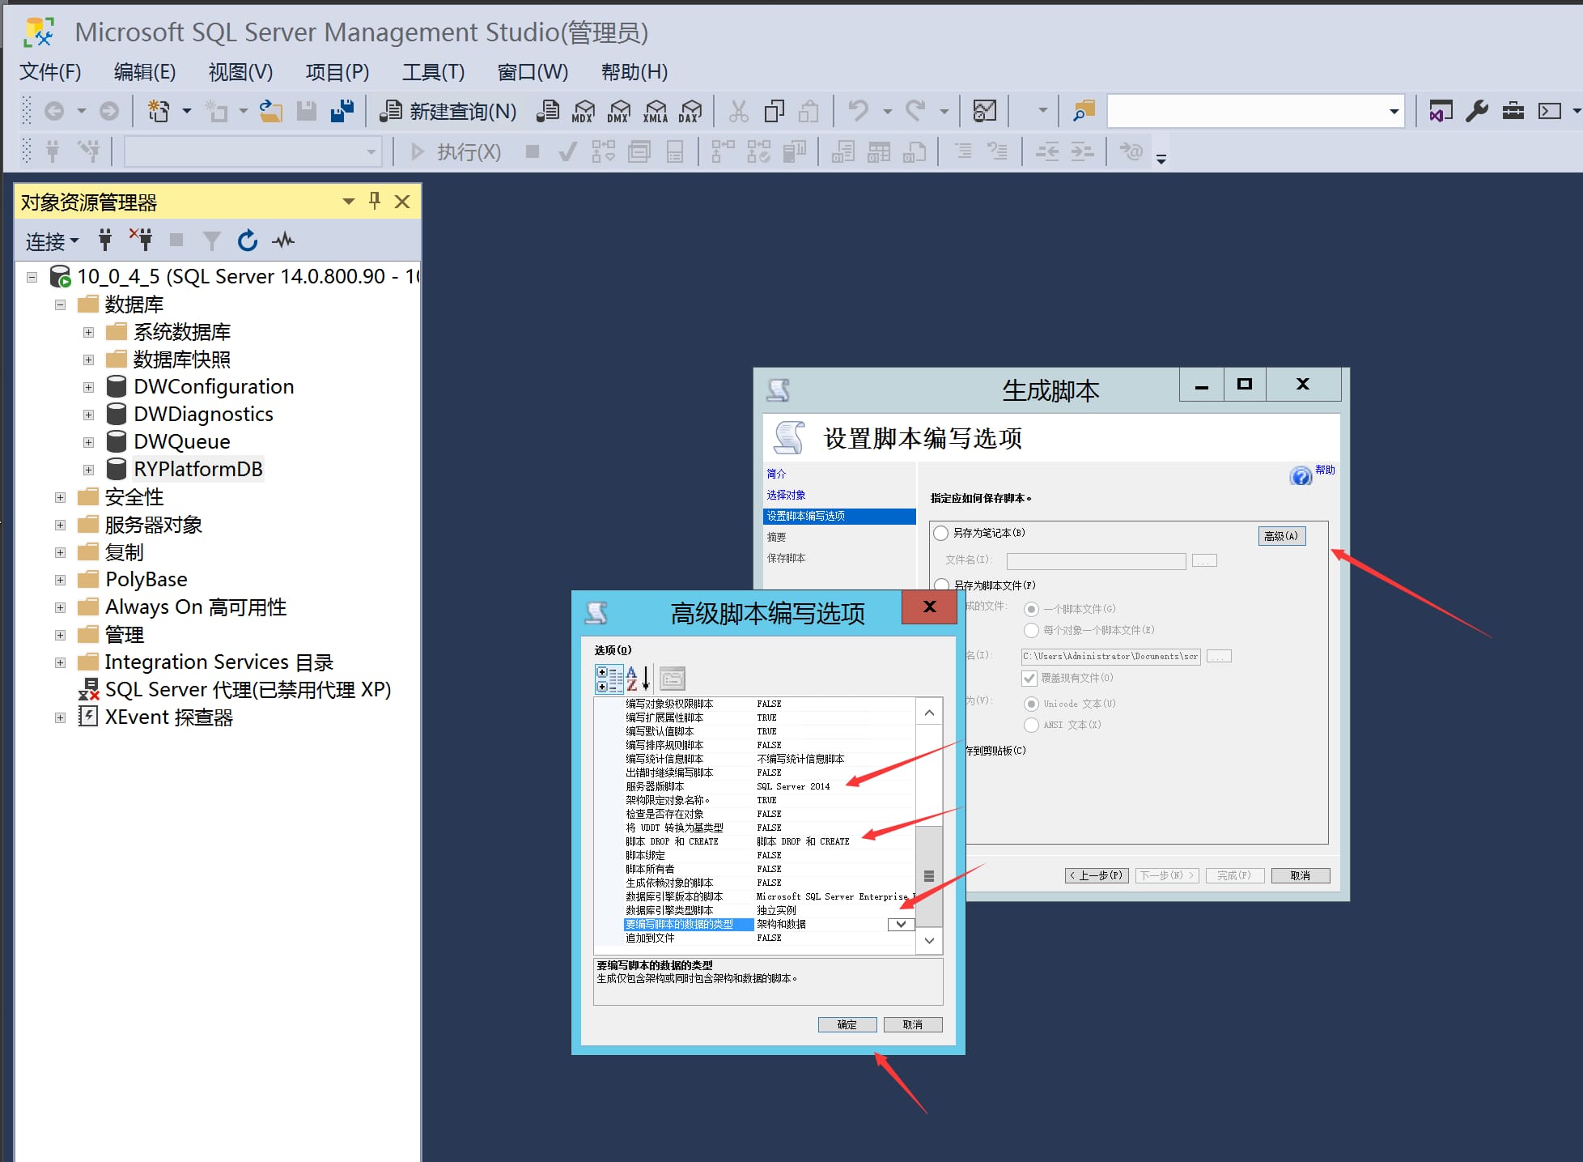1583x1162 pixels.
Task: Refresh the Object Explorer tree
Action: [x=248, y=240]
